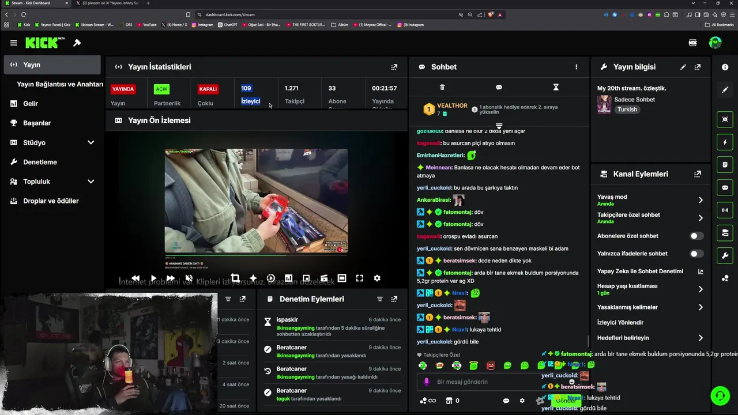Screen dimensions: 738x415
Task: Toggle Yalnızca ifadelerle sohbet switch
Action: pos(696,254)
